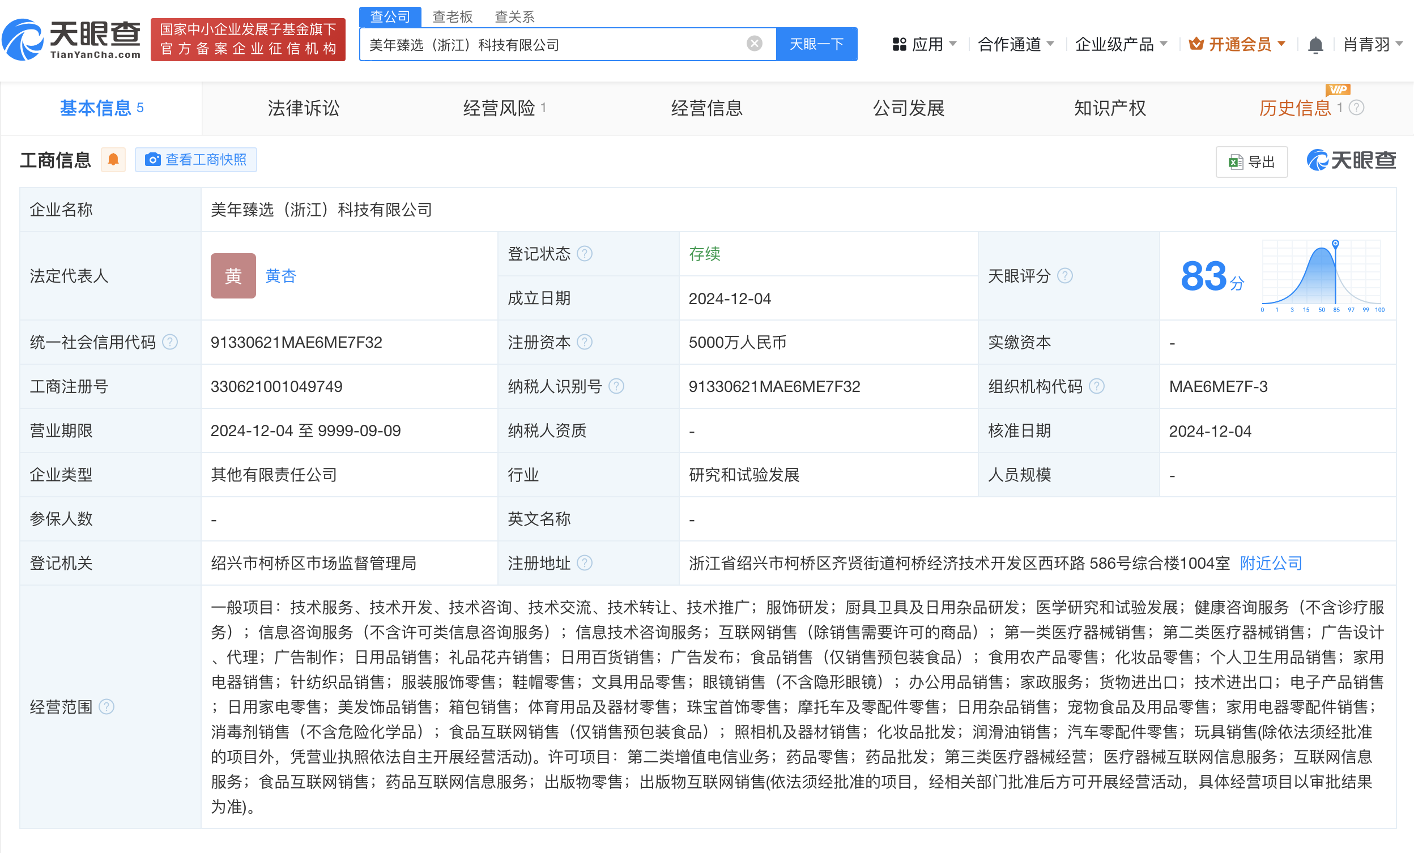Click the 5000万人民币 registered capital value
The image size is (1414, 853).
[x=737, y=343]
